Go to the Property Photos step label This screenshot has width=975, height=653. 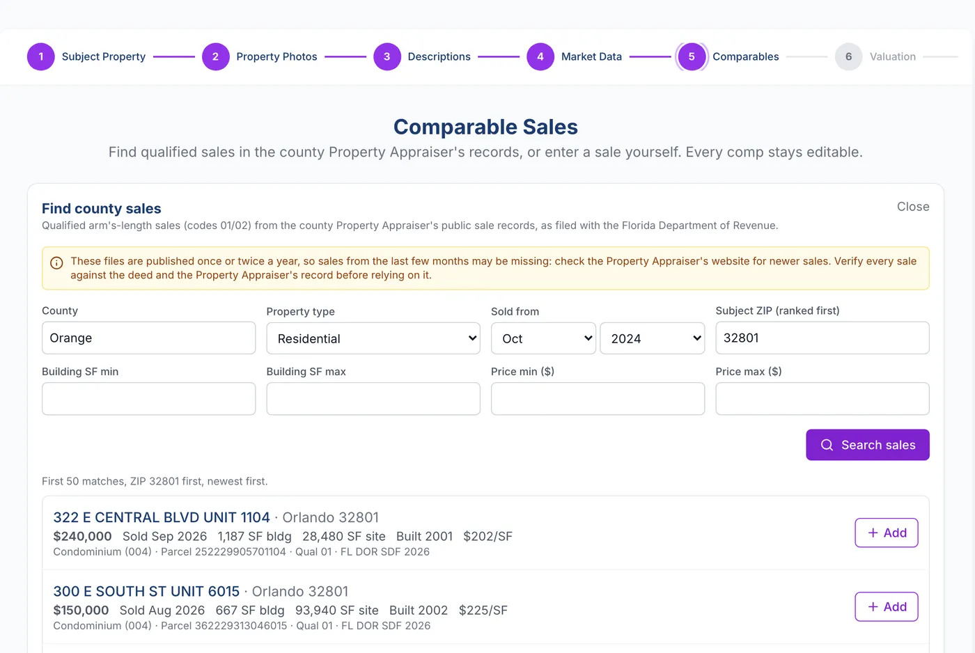(x=276, y=56)
